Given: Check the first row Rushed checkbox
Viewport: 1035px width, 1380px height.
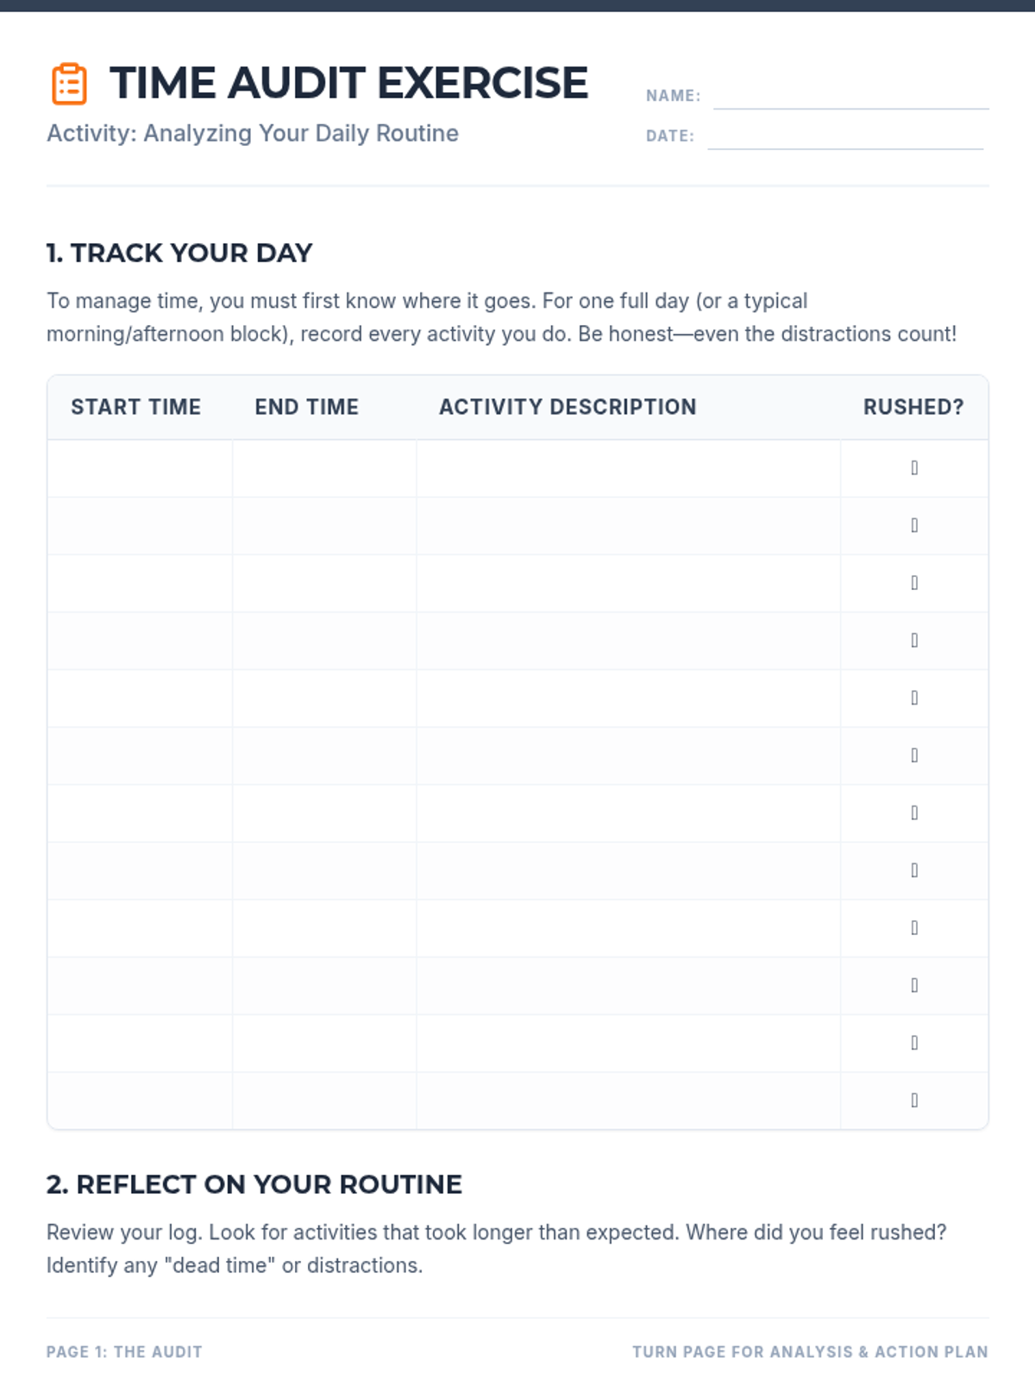Looking at the screenshot, I should (914, 468).
